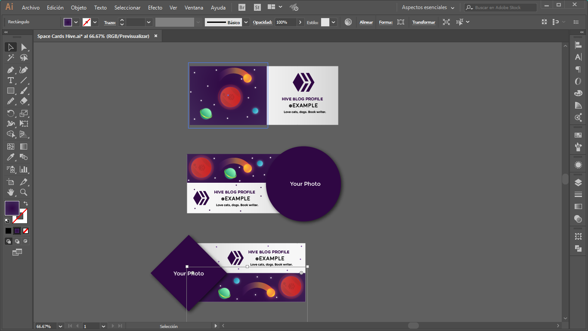Open the zoom level dropdown in status bar

click(60, 326)
